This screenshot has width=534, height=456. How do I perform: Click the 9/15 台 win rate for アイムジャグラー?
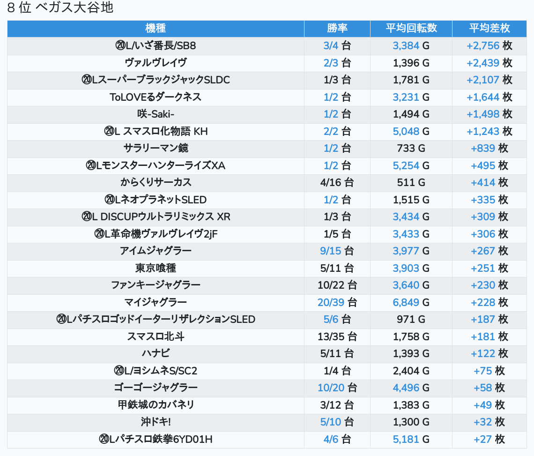(337, 251)
